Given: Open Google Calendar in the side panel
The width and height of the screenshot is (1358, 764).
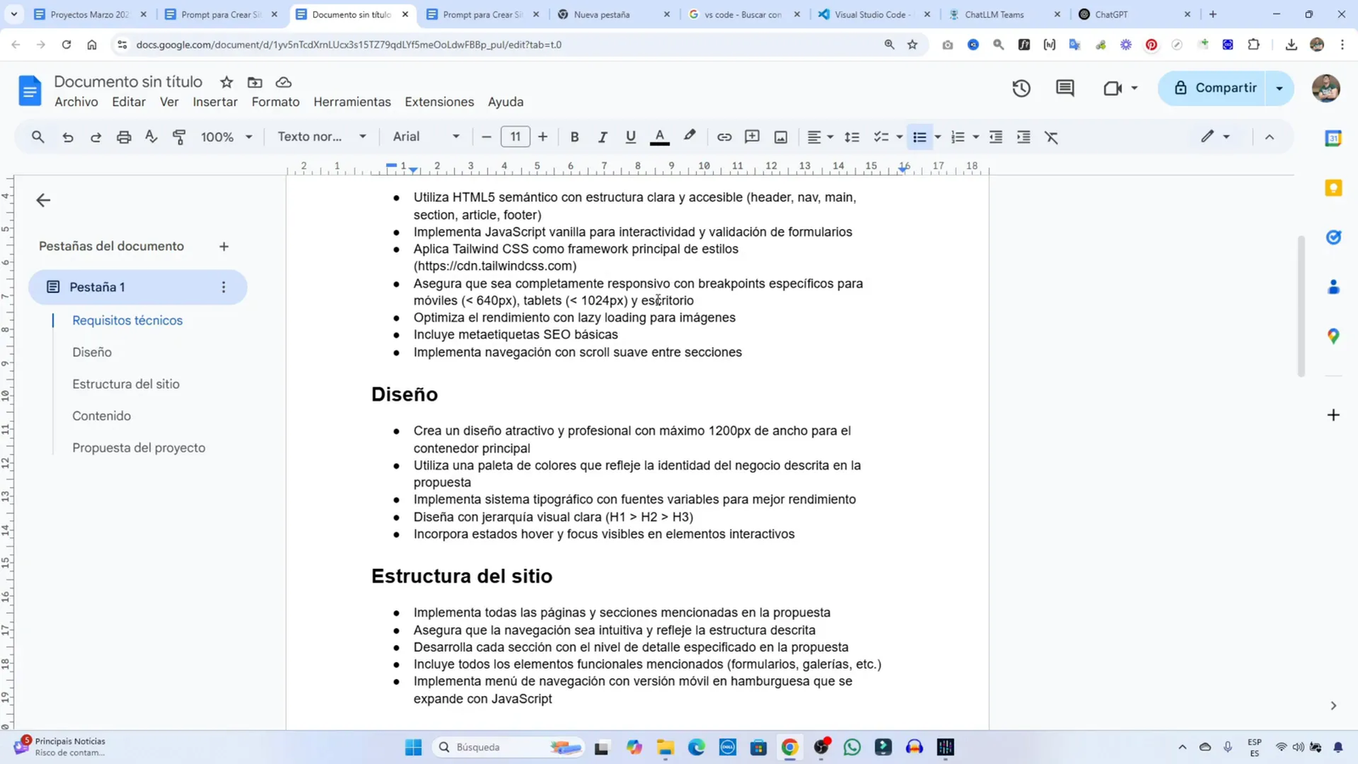Looking at the screenshot, I should click(1333, 137).
